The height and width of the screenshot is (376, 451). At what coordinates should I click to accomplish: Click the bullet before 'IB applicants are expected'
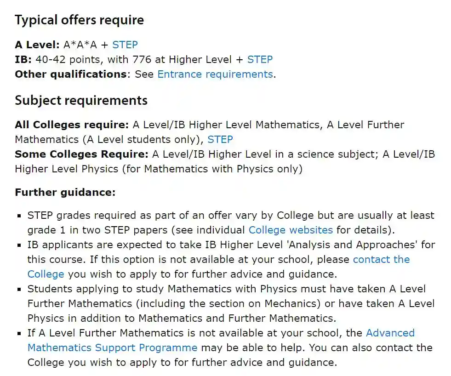pos(19,245)
